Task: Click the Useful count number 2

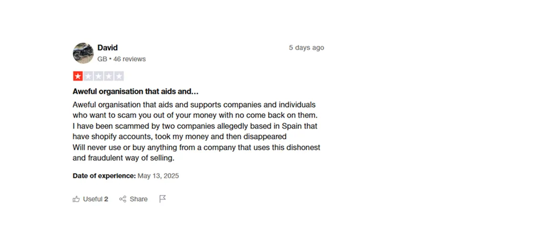Action: 106,199
